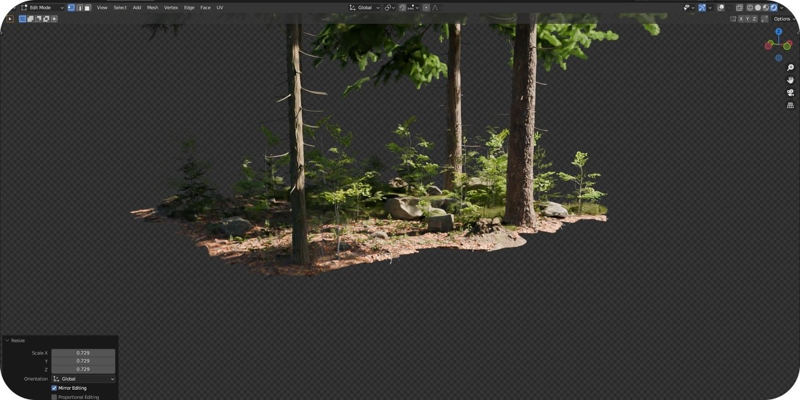This screenshot has width=800, height=400.
Task: Uncheck Mirror Editing checkbox
Action: pos(55,388)
